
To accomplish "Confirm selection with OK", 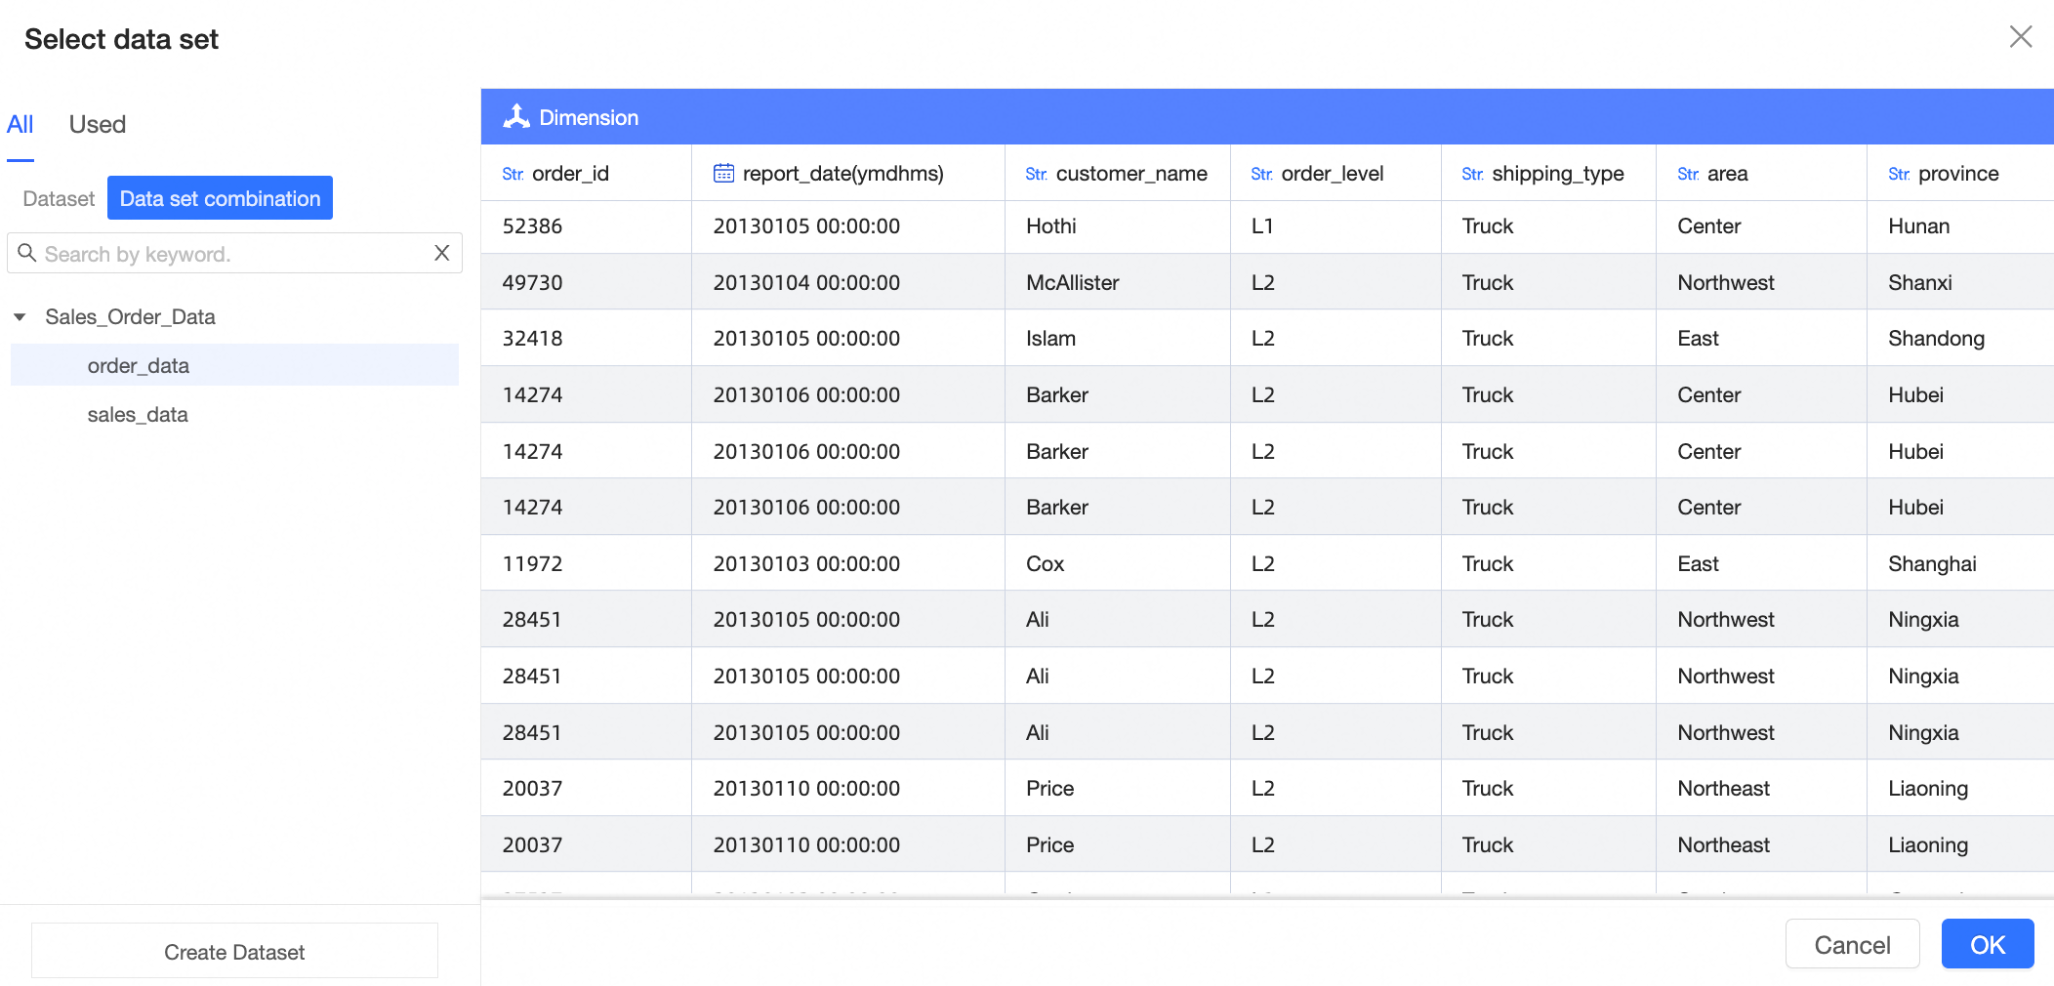I will click(1987, 944).
